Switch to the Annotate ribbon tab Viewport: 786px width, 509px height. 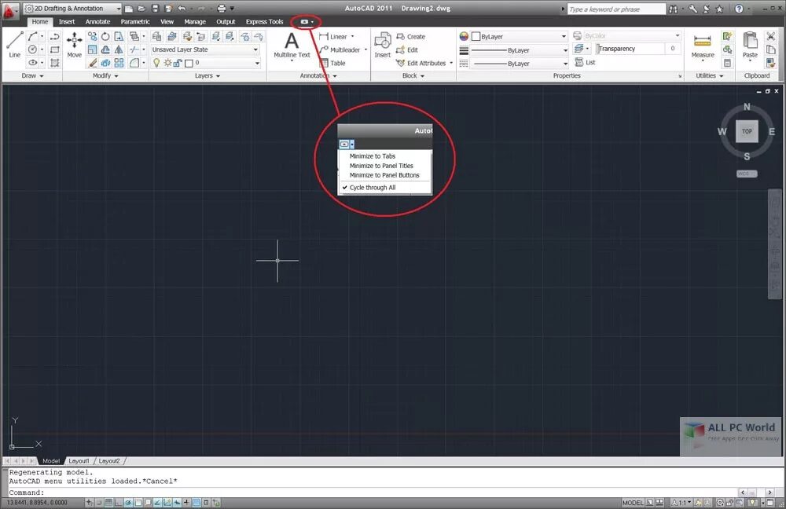tap(97, 21)
